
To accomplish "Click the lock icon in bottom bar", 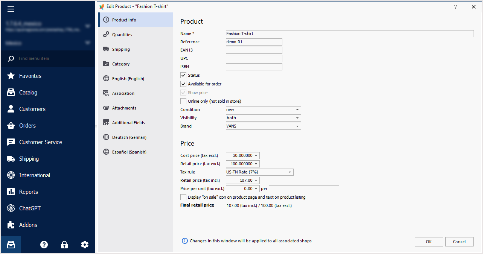I will pyautogui.click(x=64, y=245).
